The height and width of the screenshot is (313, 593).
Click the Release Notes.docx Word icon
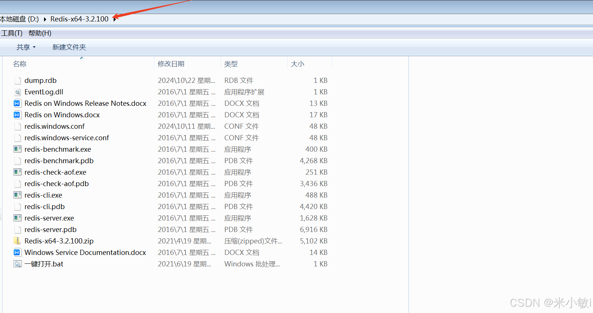(17, 104)
